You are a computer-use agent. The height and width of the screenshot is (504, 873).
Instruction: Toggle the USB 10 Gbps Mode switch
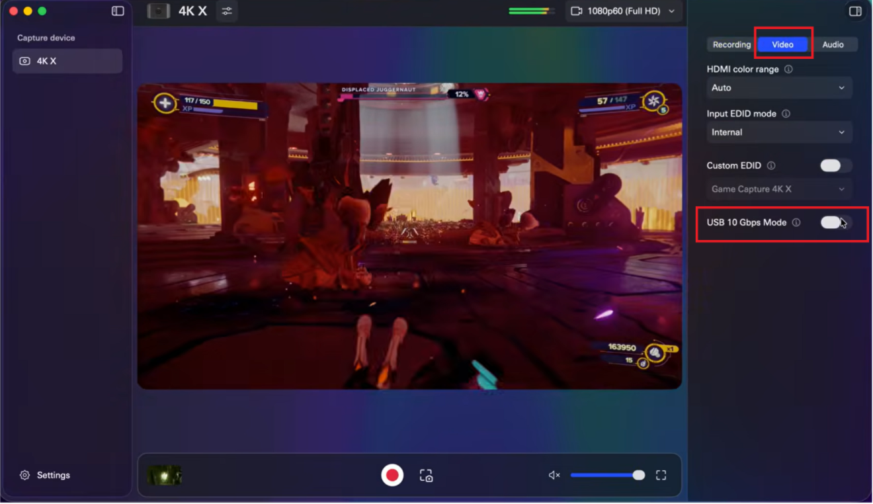point(836,223)
